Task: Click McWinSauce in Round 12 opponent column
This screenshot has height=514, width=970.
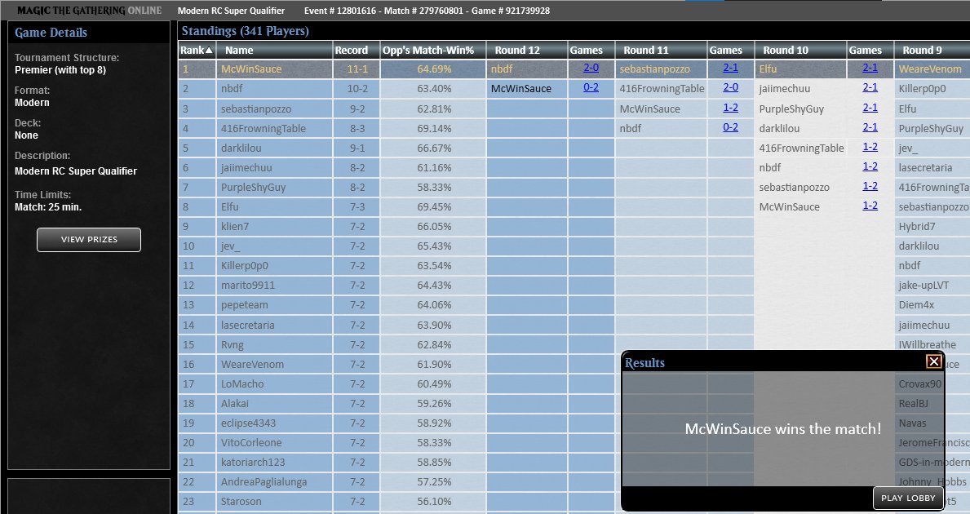Action: 520,89
